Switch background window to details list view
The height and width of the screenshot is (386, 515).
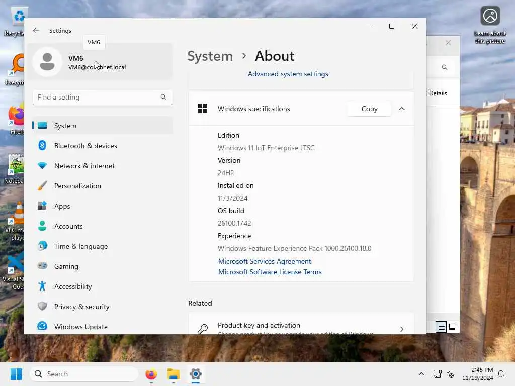pyautogui.click(x=441, y=327)
